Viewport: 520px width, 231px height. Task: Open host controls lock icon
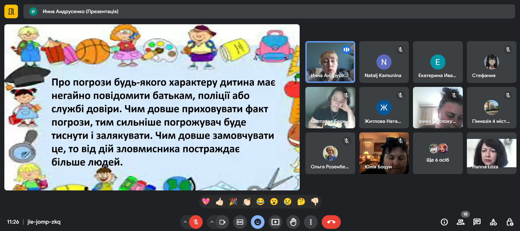pos(510,222)
